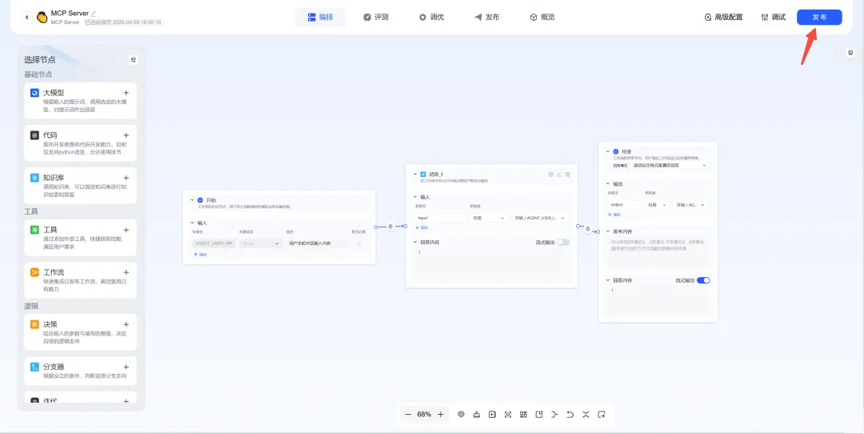Add a 决策 node with plus

point(126,324)
